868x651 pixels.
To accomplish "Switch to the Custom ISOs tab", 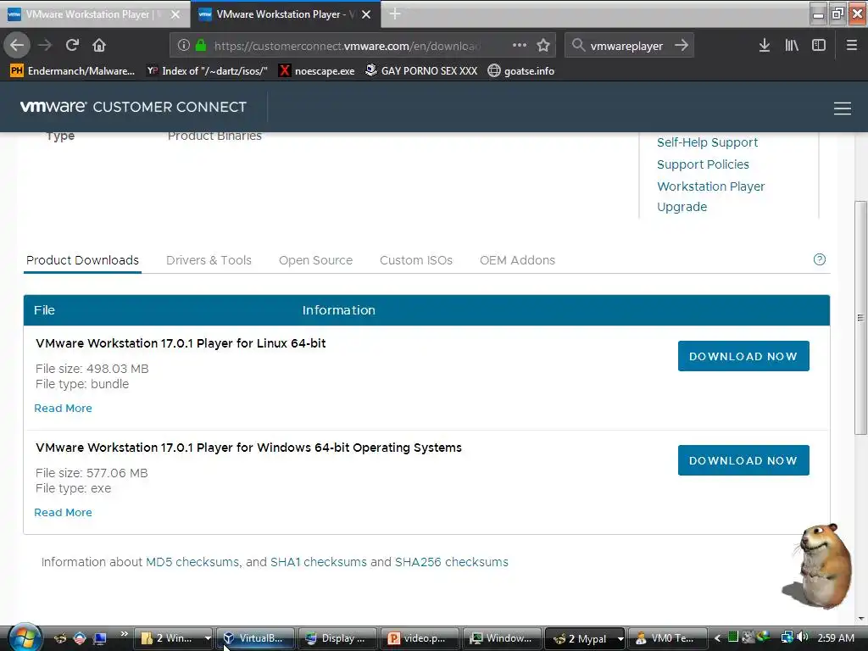I will 415,260.
